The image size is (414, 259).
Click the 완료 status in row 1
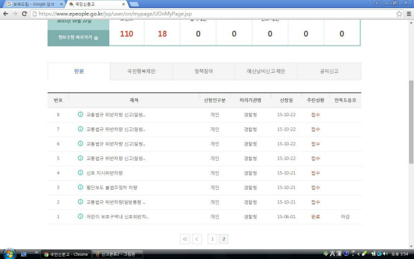[x=316, y=216]
